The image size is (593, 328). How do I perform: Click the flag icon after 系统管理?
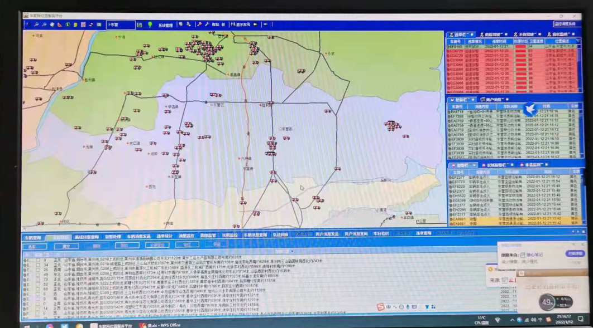coord(181,25)
